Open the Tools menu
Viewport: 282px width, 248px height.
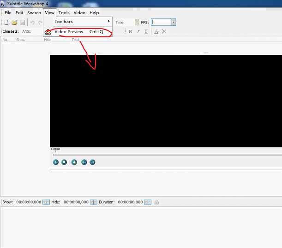64,13
